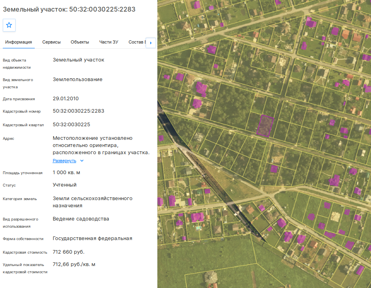Open the partially visible Состав tab
This screenshot has width=371, height=288.
click(x=137, y=42)
